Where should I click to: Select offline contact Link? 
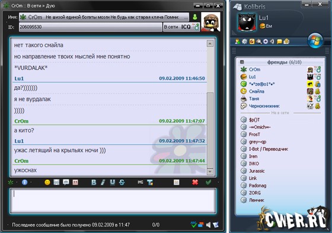[x=280, y=178]
